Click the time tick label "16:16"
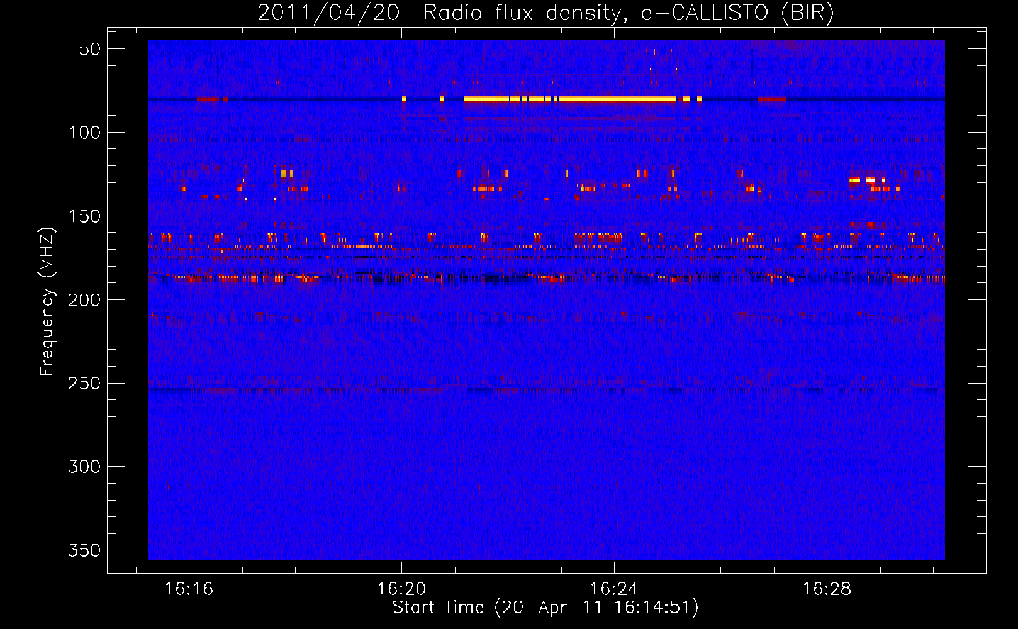1018x629 pixels. [x=189, y=589]
